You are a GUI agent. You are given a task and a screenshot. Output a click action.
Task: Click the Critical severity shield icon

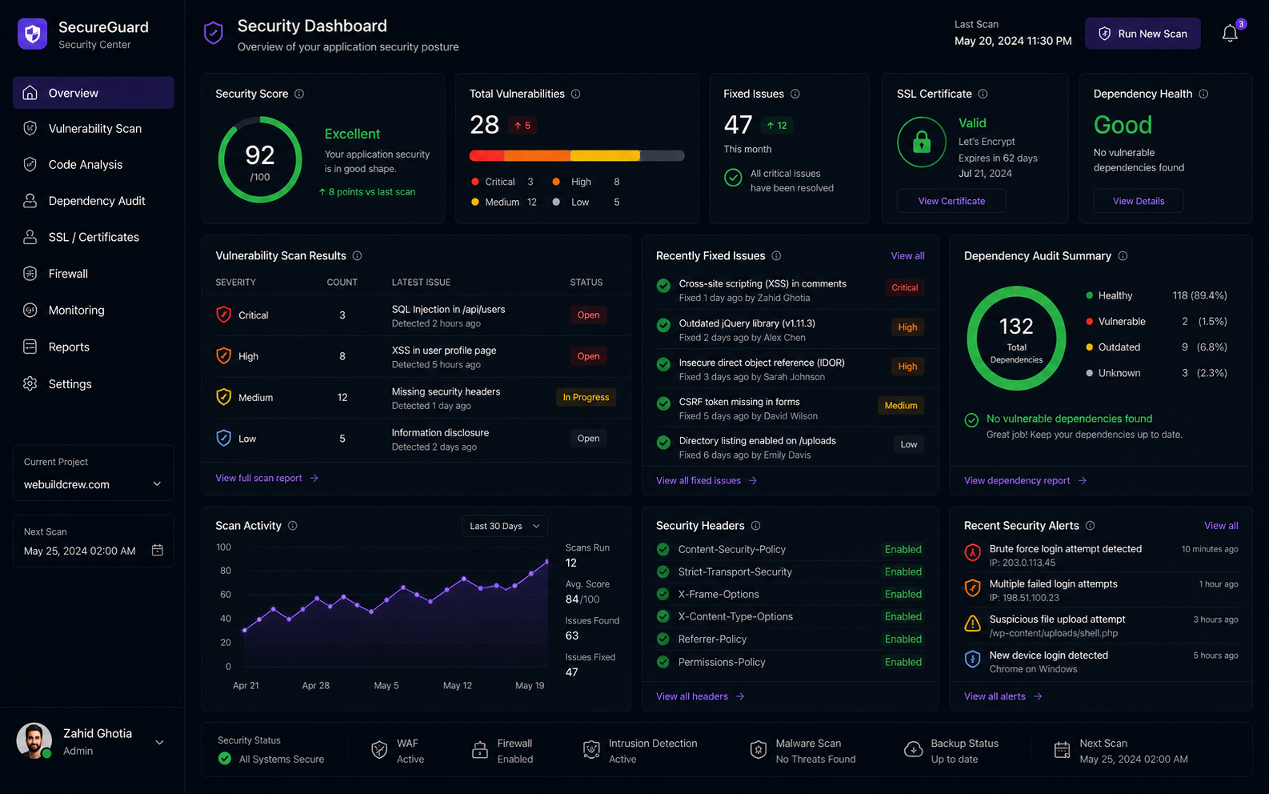point(224,315)
